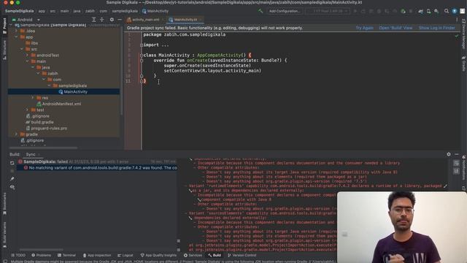Expand the androidTest folder

pyautogui.click(x=28, y=56)
